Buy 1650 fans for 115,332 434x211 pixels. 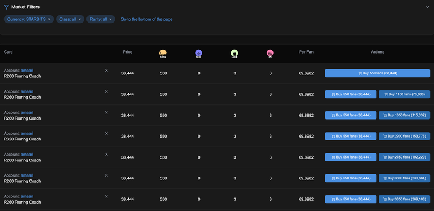pos(405,115)
